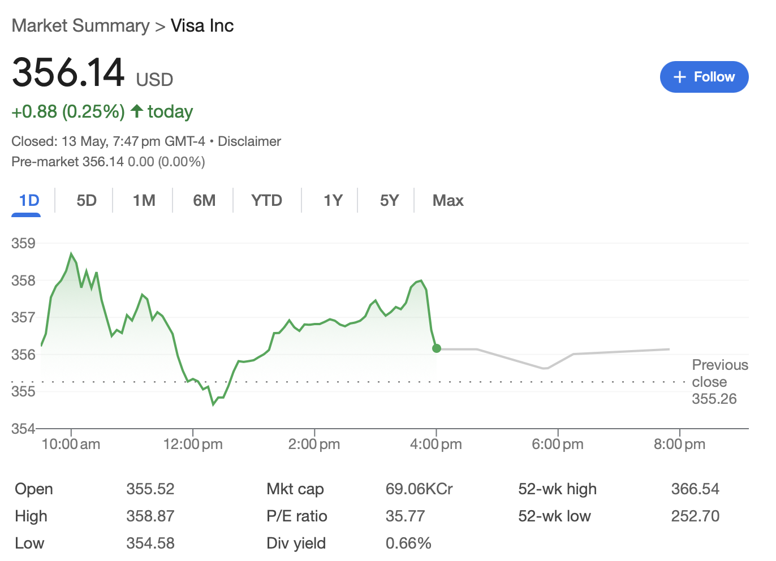This screenshot has width=776, height=561.
Task: Click the Div yield label
Action: click(x=296, y=543)
